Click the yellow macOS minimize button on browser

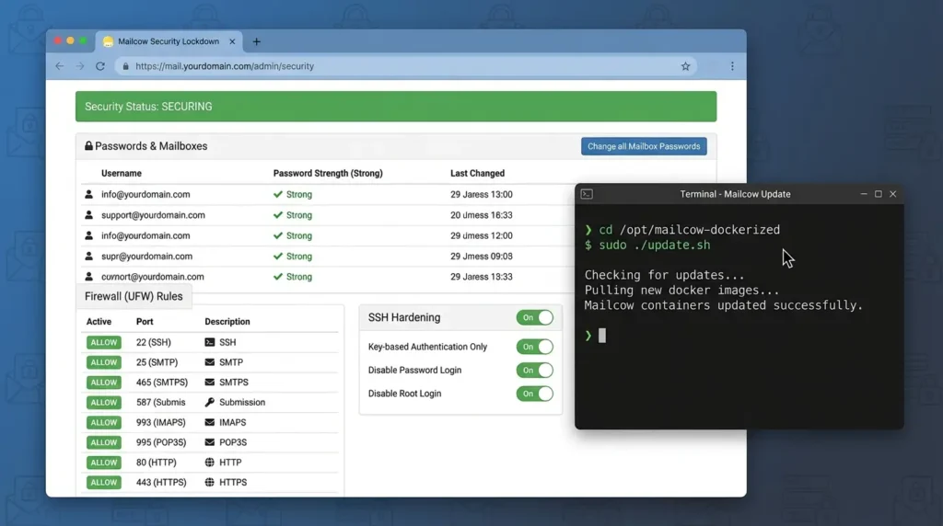[70, 40]
